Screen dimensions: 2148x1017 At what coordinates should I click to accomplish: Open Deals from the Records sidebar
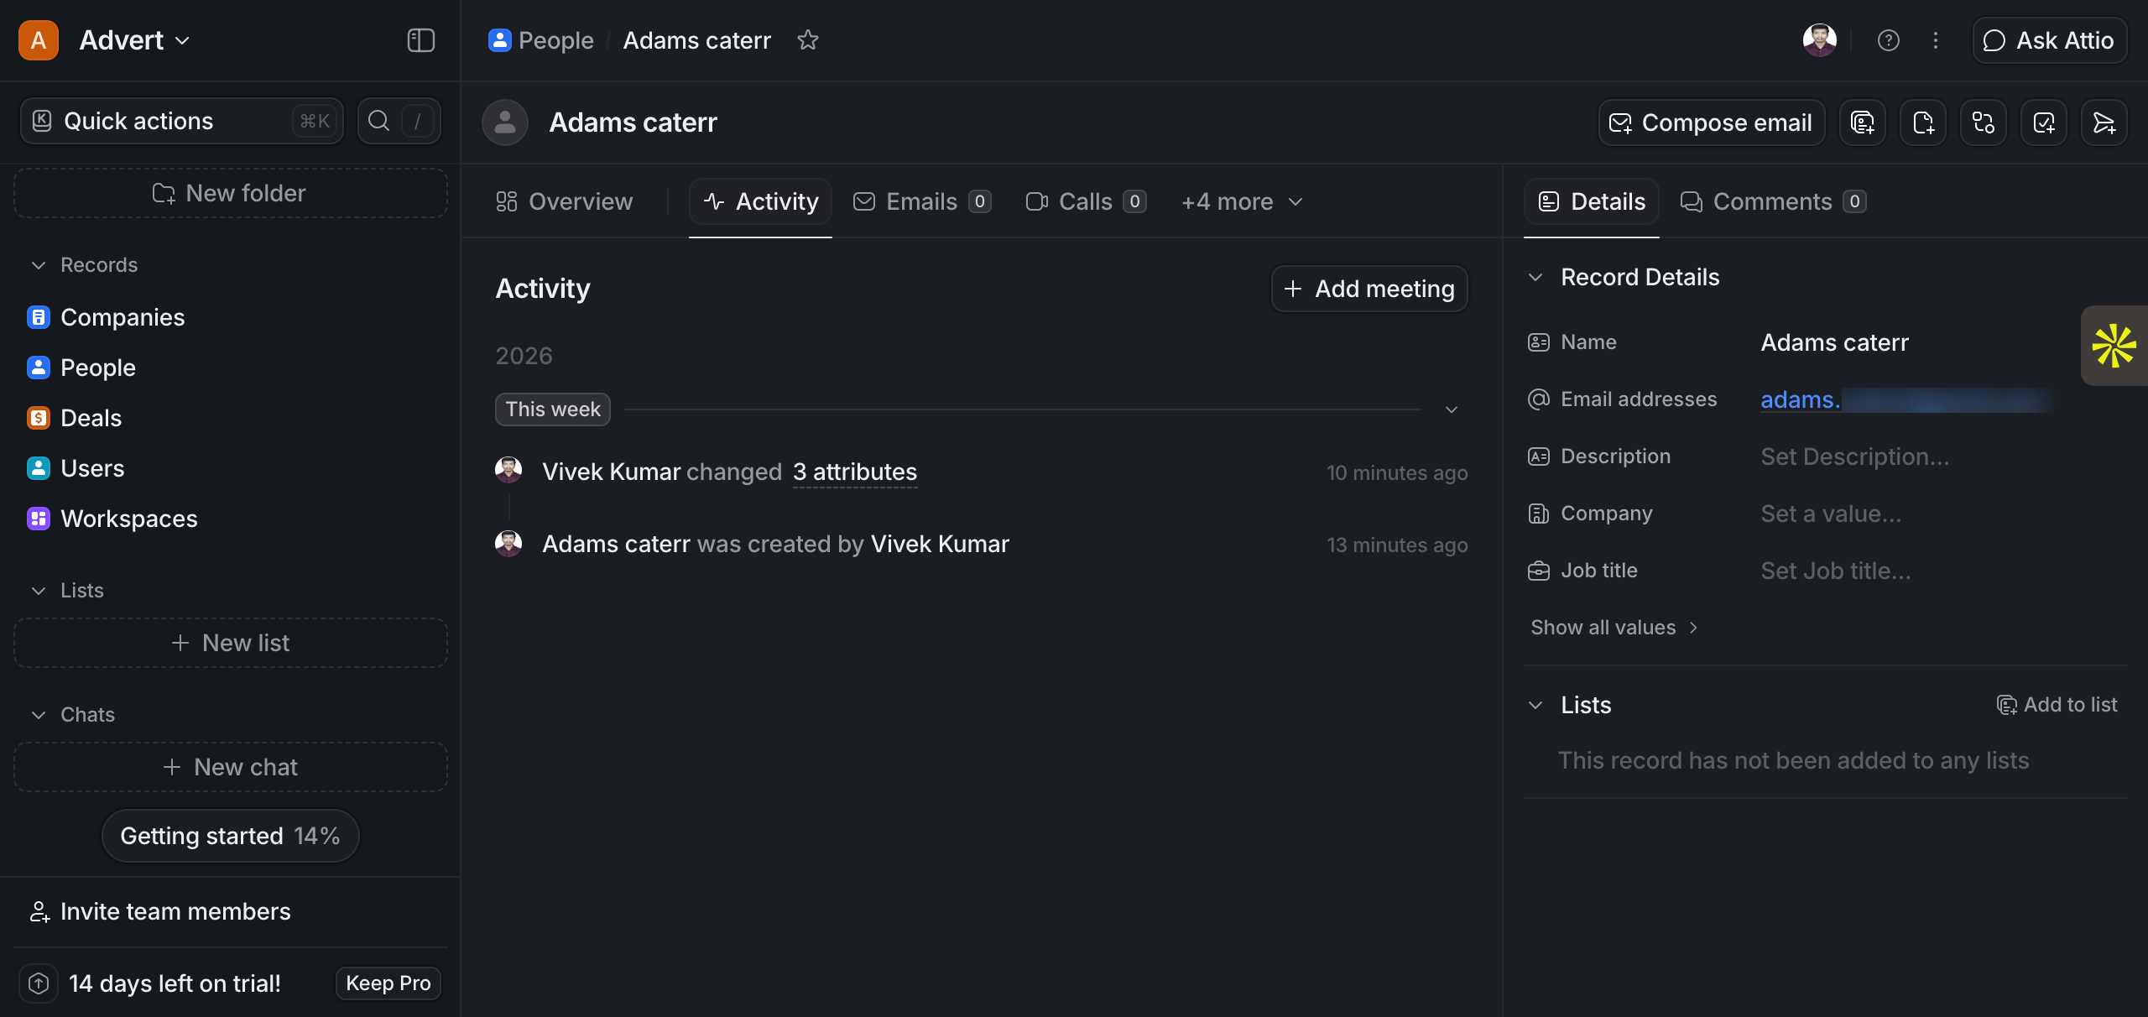(x=91, y=417)
